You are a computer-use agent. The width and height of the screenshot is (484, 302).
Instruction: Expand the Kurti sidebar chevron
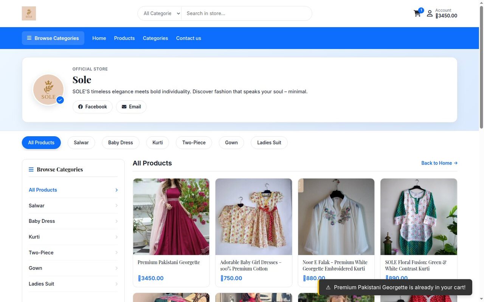tap(116, 237)
